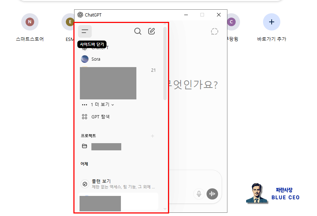317x216 pixels.
Task: Open the search conversations icon
Action: pyautogui.click(x=138, y=31)
